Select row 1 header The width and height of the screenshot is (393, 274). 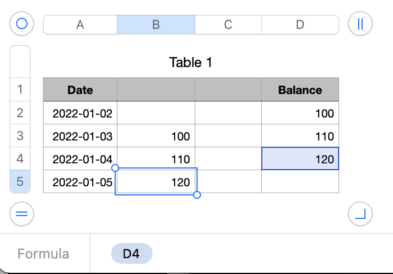point(20,89)
